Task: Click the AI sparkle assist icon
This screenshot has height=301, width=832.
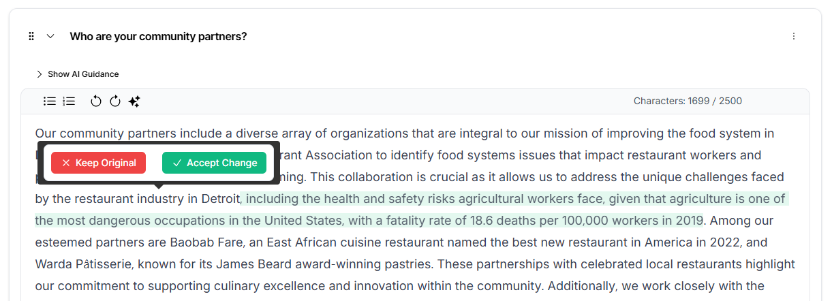Action: [x=134, y=101]
